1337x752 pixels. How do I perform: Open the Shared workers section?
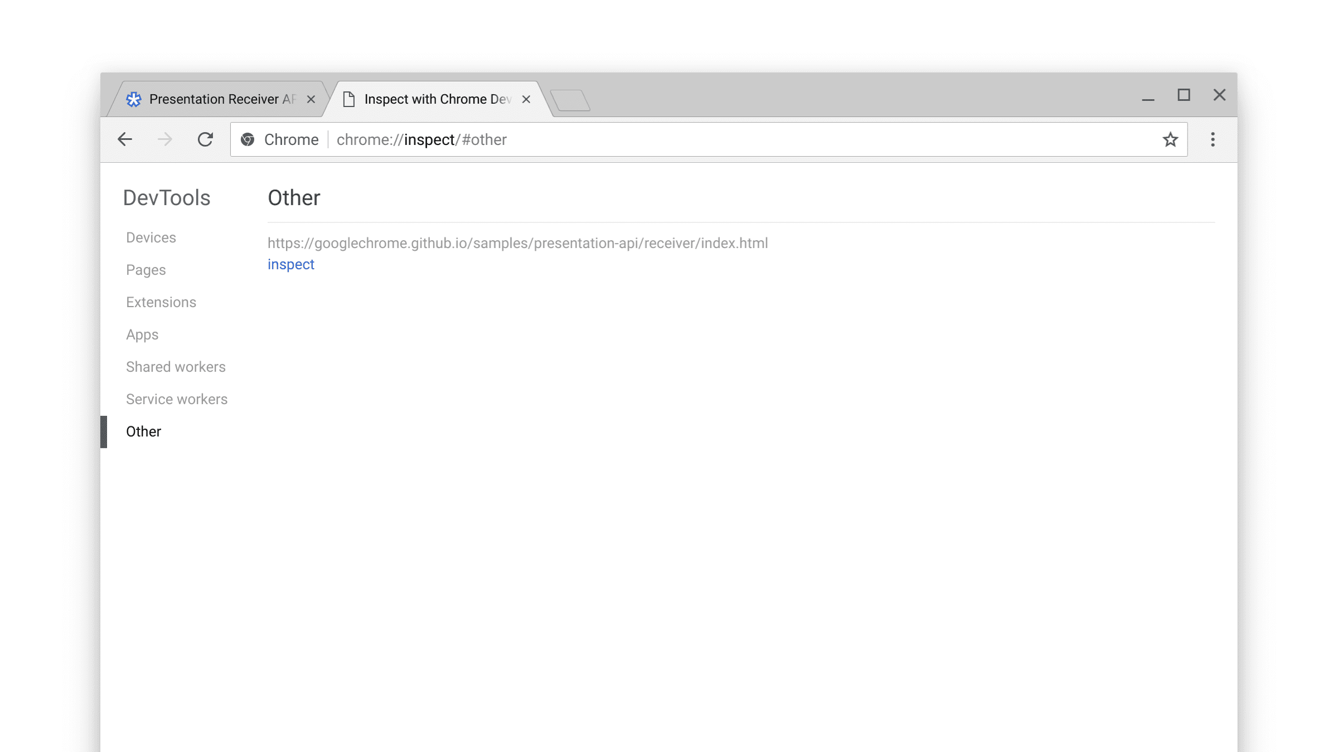pos(176,366)
